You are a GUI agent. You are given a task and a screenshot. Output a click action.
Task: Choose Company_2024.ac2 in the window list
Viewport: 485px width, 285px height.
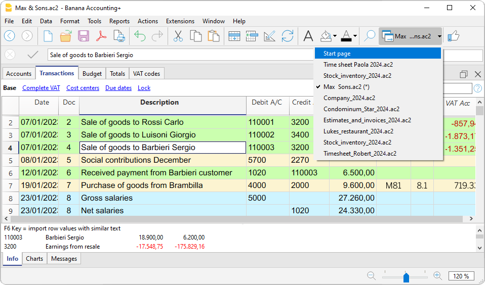378,98
